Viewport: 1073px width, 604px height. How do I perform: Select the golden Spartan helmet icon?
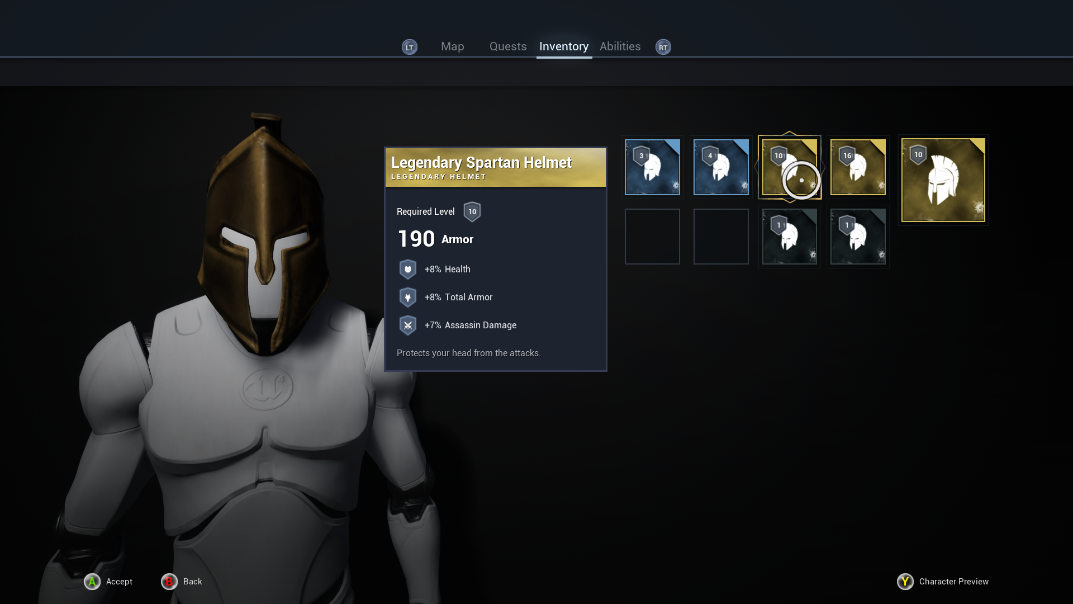[943, 179]
